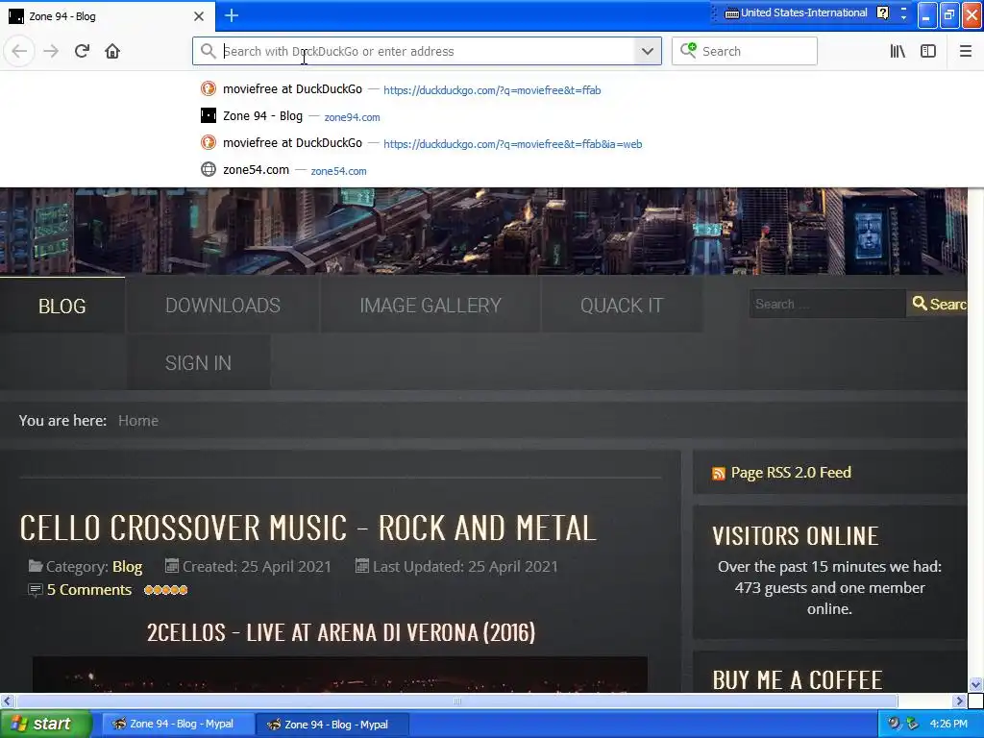The image size is (984, 738).
Task: Click the category folder icon
Action: [36, 566]
